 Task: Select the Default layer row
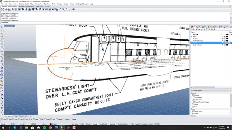coord(211,35)
